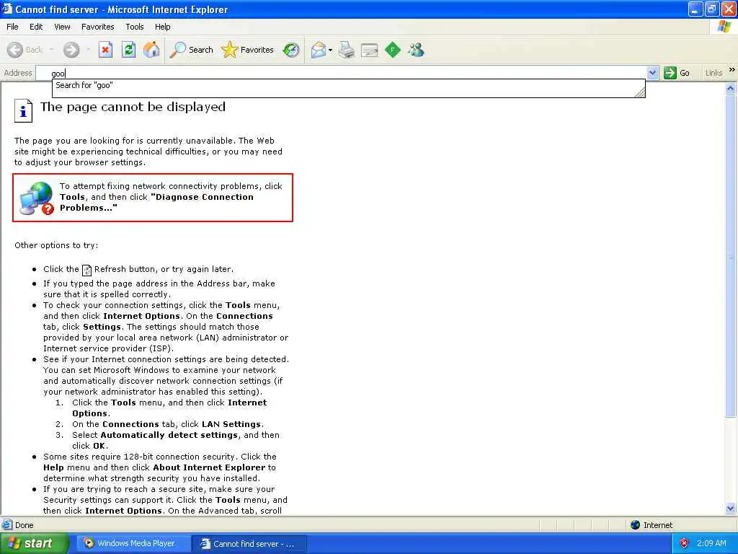Click "The page cannot be displayed" heading
Image resolution: width=738 pixels, height=554 pixels.
[x=133, y=107]
